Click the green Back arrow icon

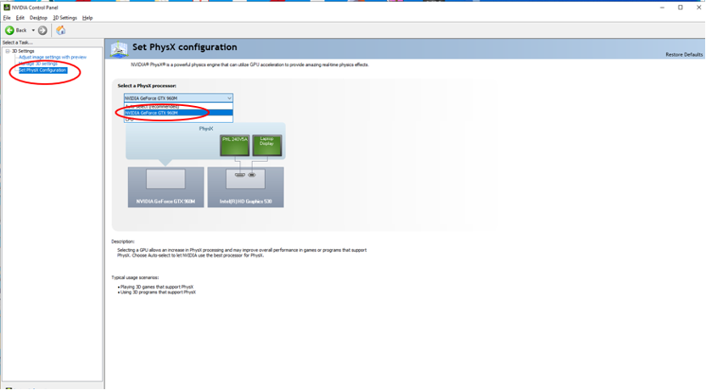point(9,31)
